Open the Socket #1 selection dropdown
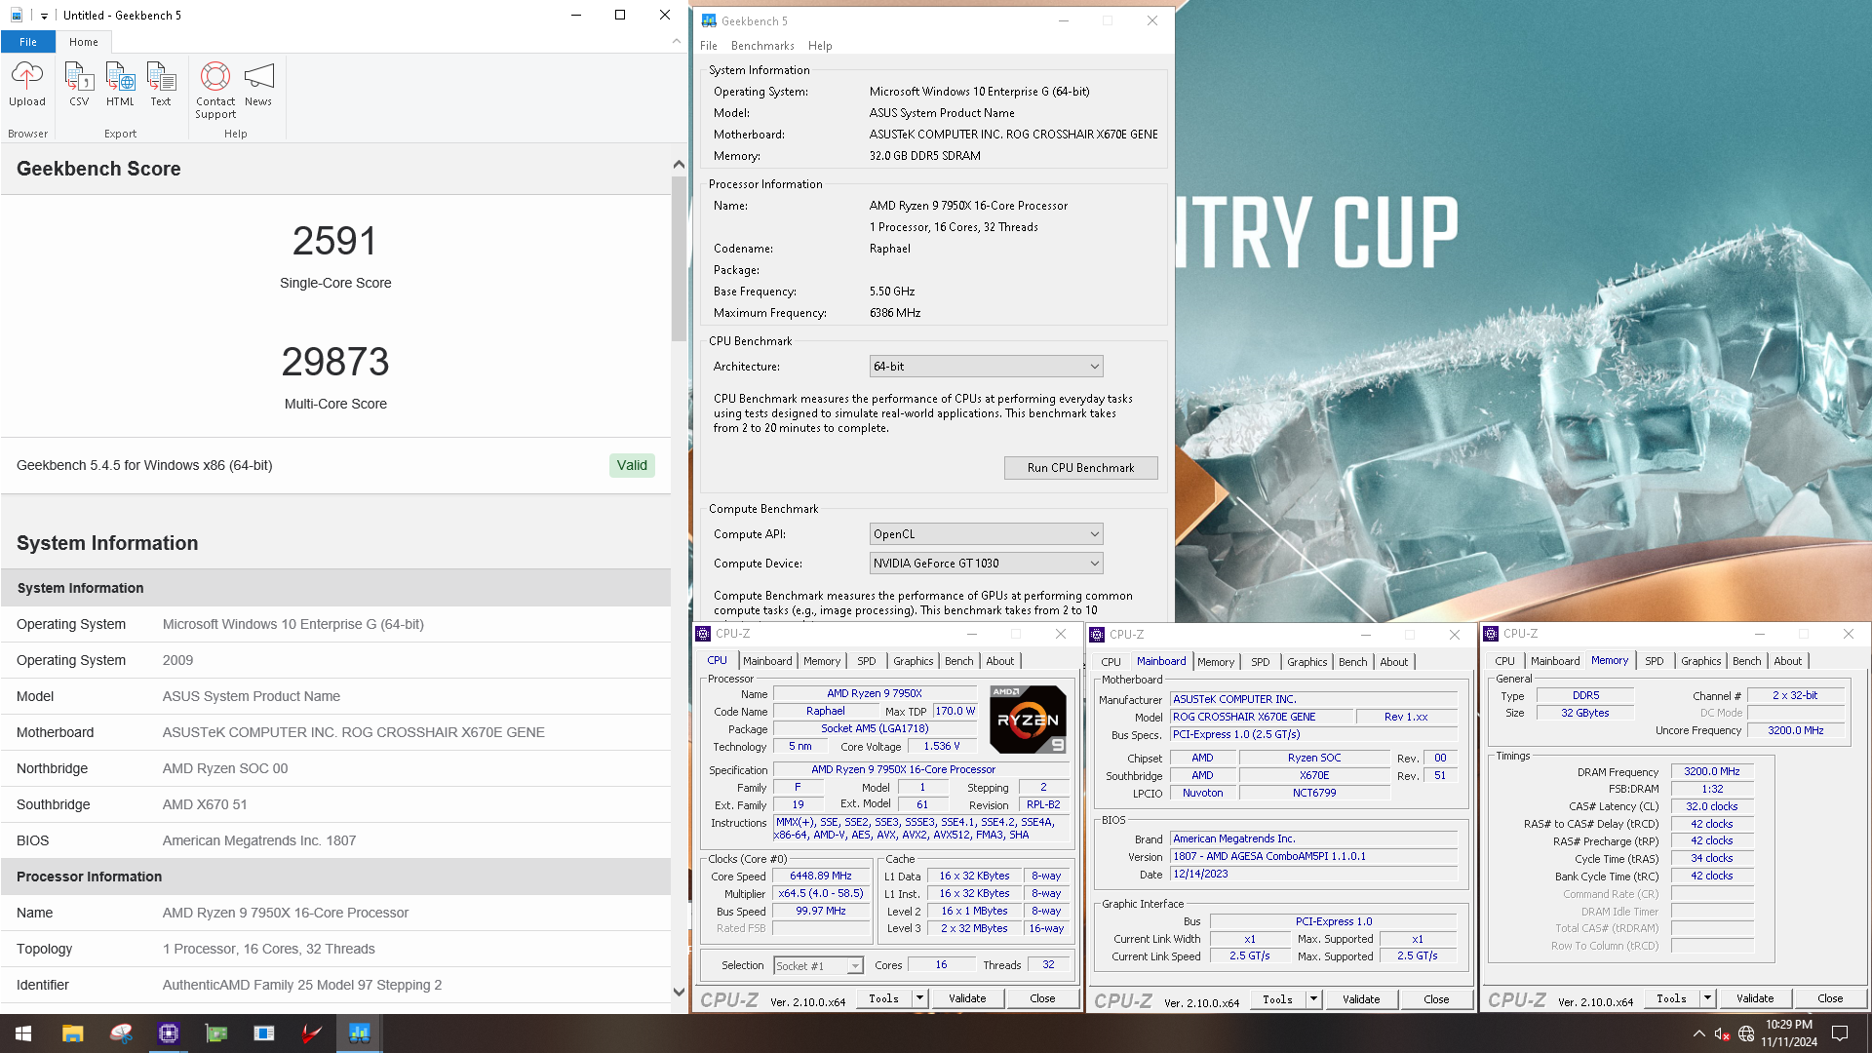The height and width of the screenshot is (1053, 1872). click(818, 965)
